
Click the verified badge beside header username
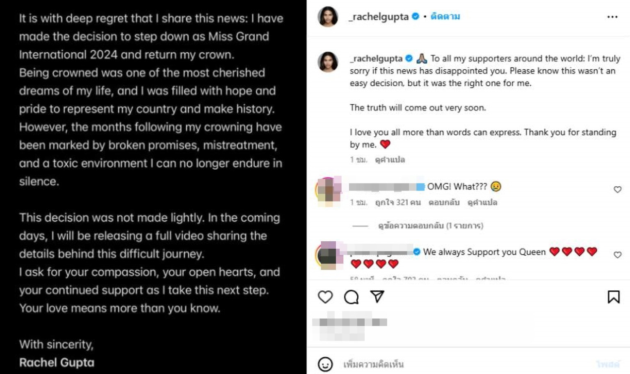(415, 16)
